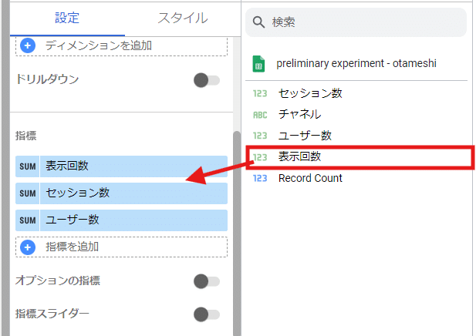Click the ABC type icon beside チャネル
476x336 pixels.
pyautogui.click(x=260, y=115)
